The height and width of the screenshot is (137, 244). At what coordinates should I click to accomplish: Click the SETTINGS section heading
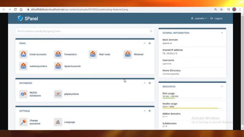coord(24,111)
